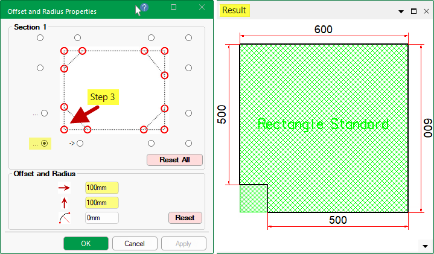Image resolution: width=434 pixels, height=254 pixels.
Task: Click Cancel to dismiss the dialog
Action: [135, 244]
